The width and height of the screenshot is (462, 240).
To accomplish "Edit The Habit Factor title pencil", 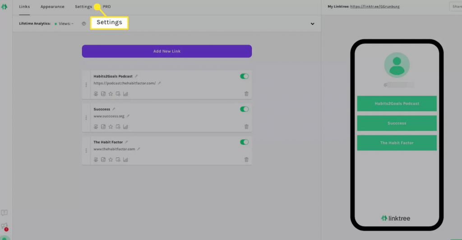I will 126,142.
